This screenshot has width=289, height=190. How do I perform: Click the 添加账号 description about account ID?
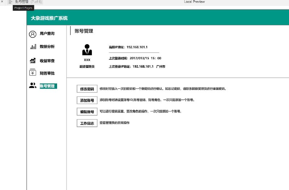147,100
